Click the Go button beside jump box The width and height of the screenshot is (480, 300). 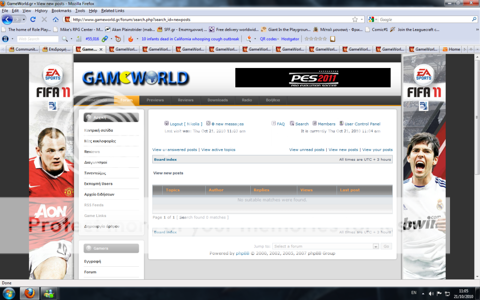tap(386, 247)
